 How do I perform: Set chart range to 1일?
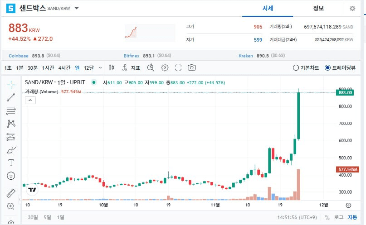60,217
